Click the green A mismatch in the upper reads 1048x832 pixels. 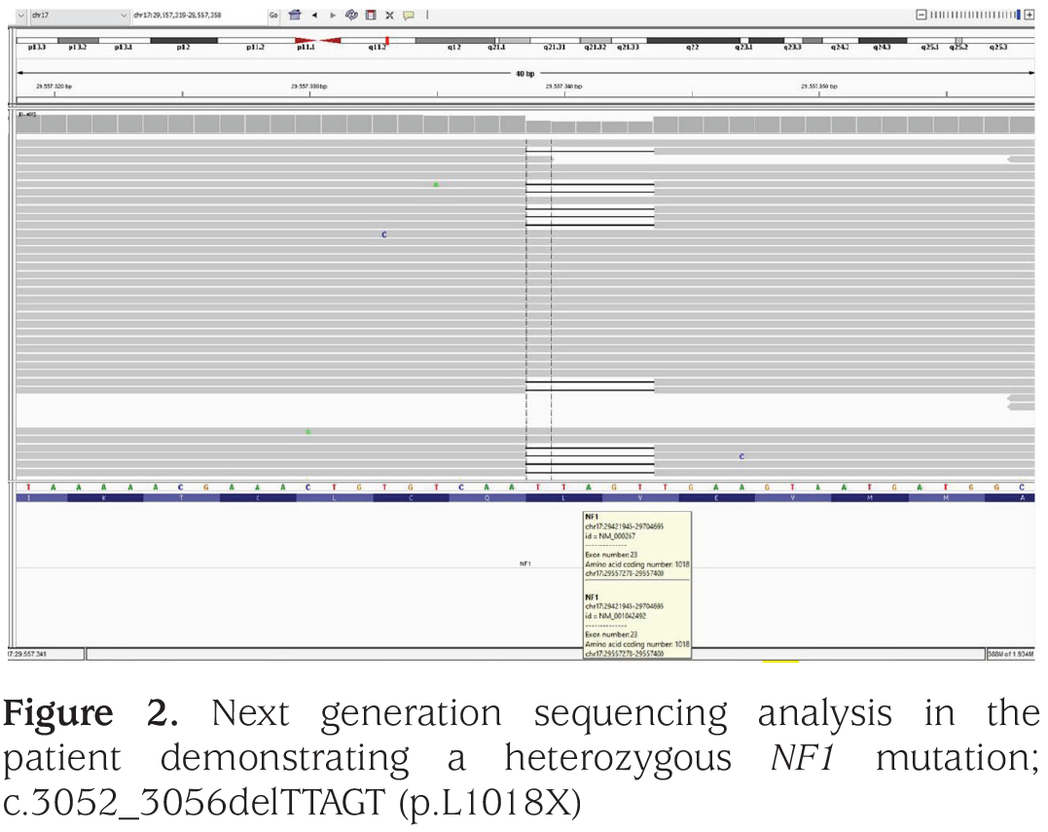coord(436,185)
